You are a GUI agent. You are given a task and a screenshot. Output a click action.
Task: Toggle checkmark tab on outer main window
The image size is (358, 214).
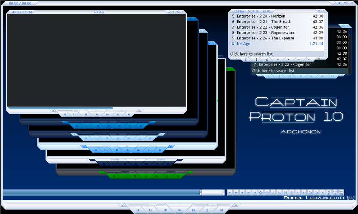(123, 205)
